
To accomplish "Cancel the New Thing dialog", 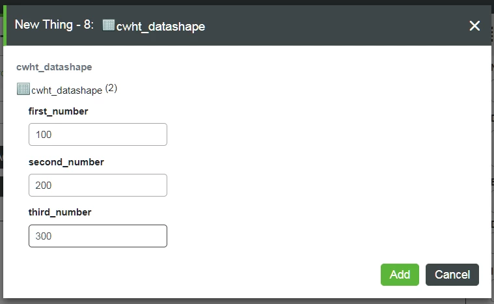I will coord(452,275).
